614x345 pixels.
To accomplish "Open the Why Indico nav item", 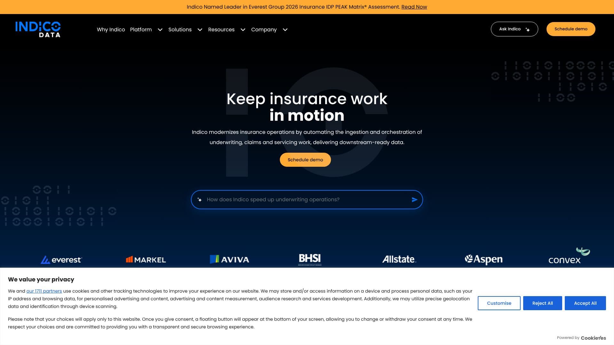I will tap(111, 30).
